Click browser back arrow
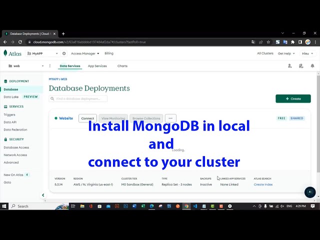 pos(5,42)
